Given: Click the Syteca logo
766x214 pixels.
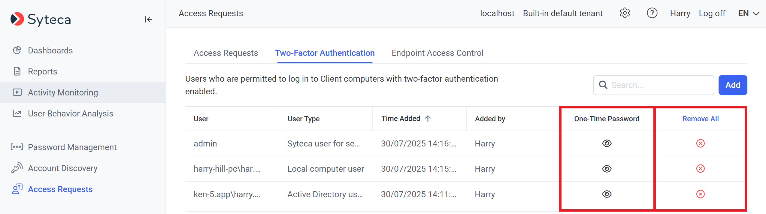Looking at the screenshot, I should pyautogui.click(x=41, y=20).
